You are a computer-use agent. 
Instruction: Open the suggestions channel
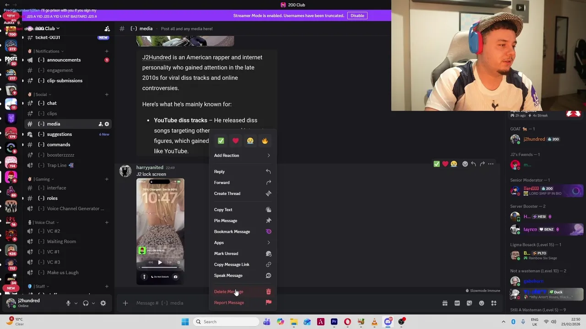click(x=67, y=134)
